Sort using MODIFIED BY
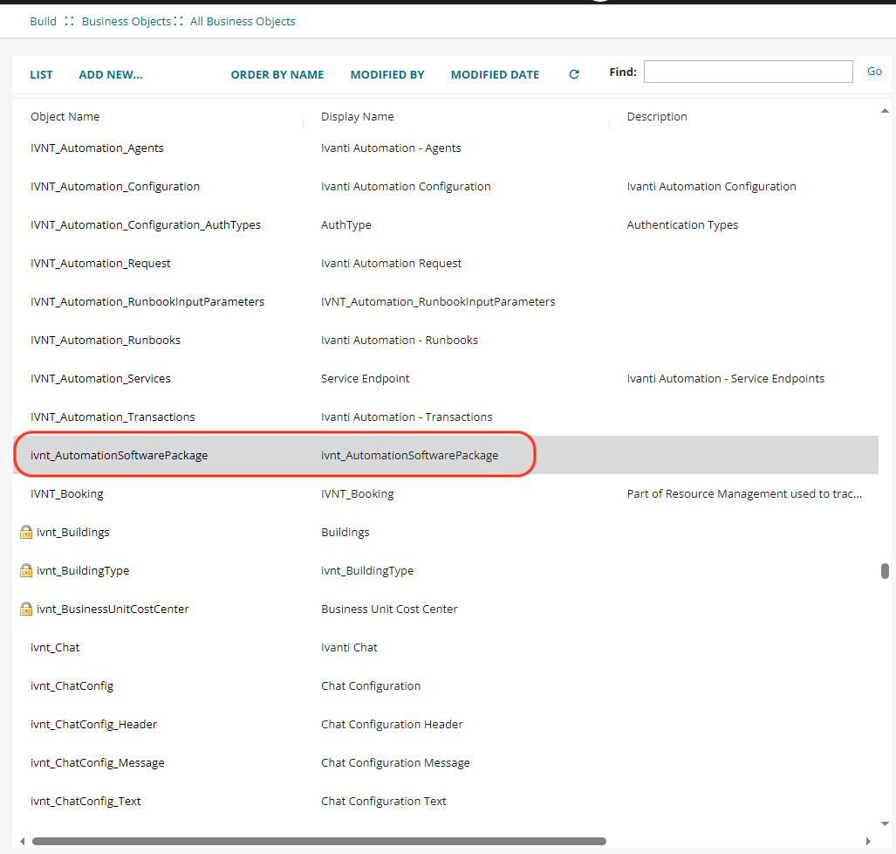 pos(387,74)
